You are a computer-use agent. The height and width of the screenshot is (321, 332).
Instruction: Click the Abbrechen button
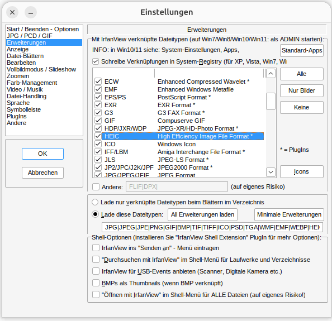[42, 173]
